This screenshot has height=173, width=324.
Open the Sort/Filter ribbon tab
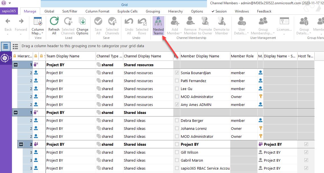[x=70, y=11]
